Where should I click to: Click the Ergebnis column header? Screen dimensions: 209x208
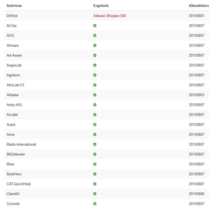[x=101, y=5]
